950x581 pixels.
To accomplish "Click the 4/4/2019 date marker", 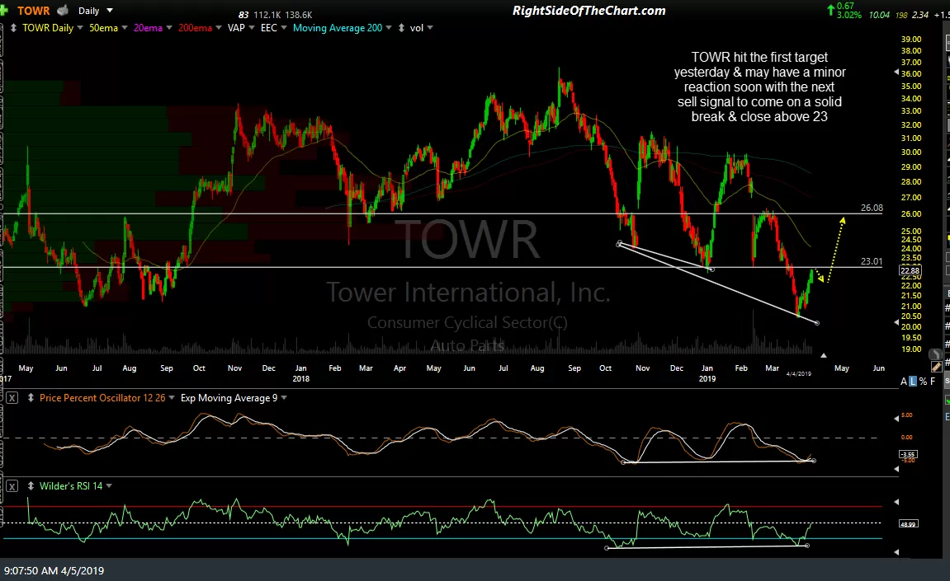I will point(798,374).
